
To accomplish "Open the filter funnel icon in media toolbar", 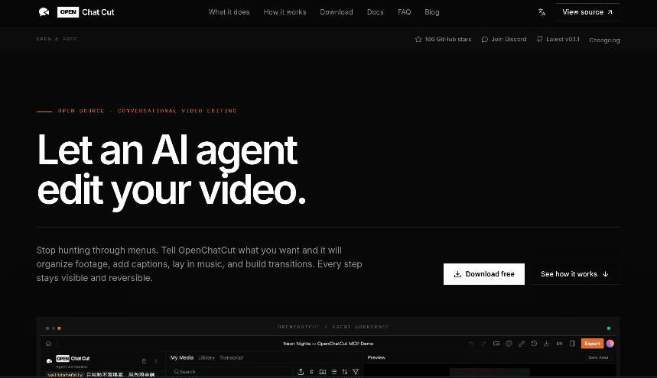I will tap(356, 372).
